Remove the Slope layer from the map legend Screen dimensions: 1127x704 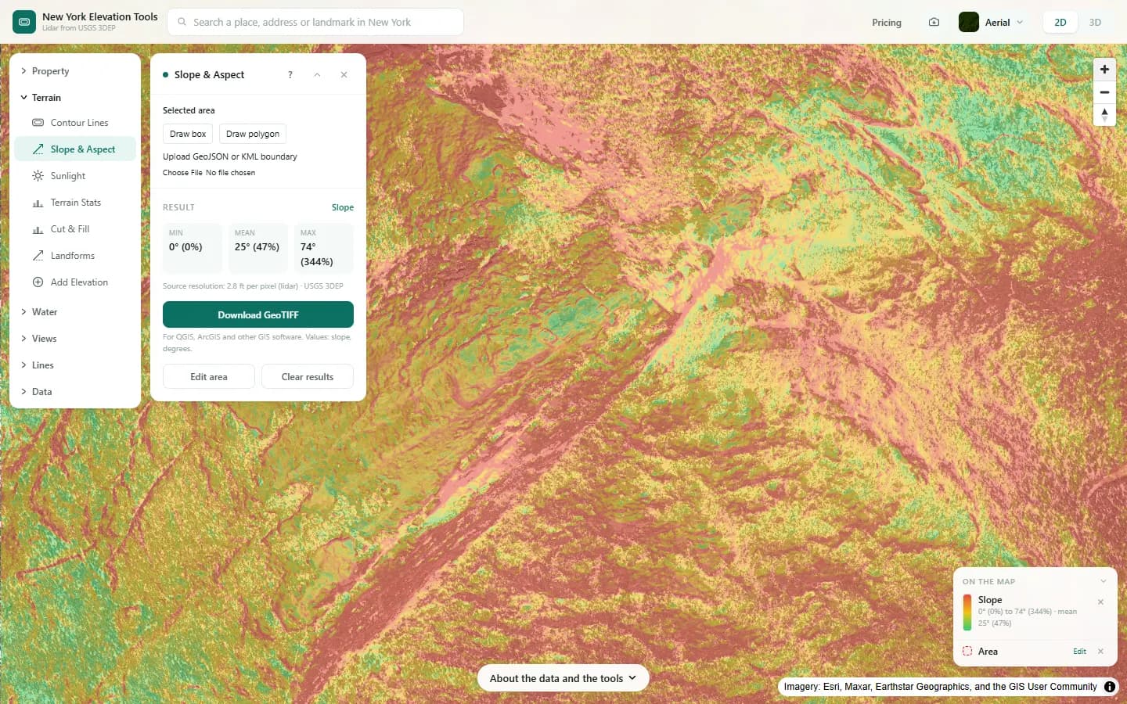click(x=1100, y=602)
